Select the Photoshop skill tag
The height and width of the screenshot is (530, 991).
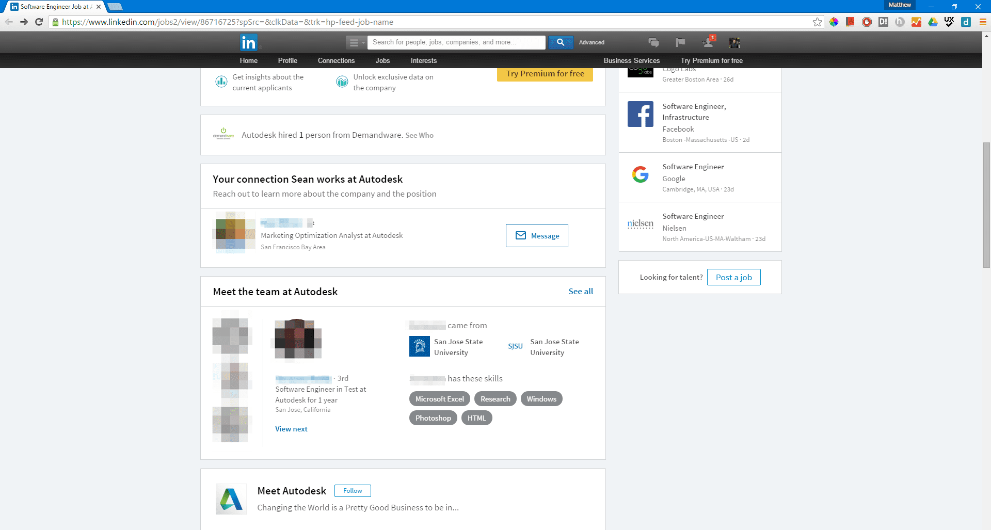click(433, 418)
